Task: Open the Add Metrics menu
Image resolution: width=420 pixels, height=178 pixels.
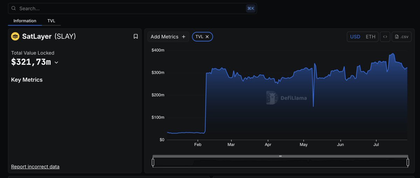Action: pyautogui.click(x=168, y=37)
